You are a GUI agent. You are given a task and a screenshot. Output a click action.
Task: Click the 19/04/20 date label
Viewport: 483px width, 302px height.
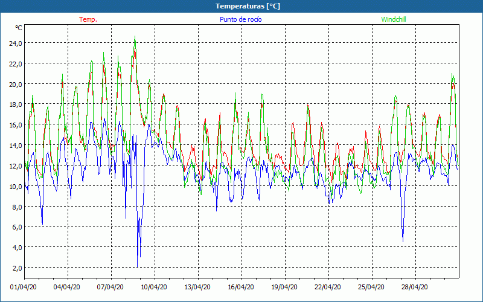point(284,287)
